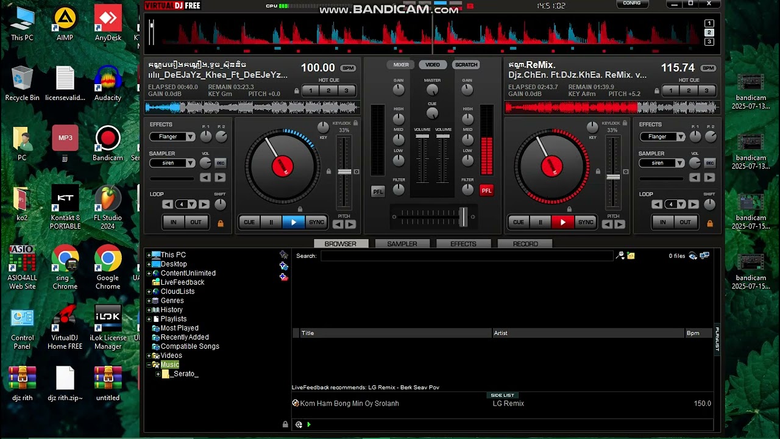This screenshot has height=439, width=780.
Task: Click left deck play button
Action: [293, 222]
